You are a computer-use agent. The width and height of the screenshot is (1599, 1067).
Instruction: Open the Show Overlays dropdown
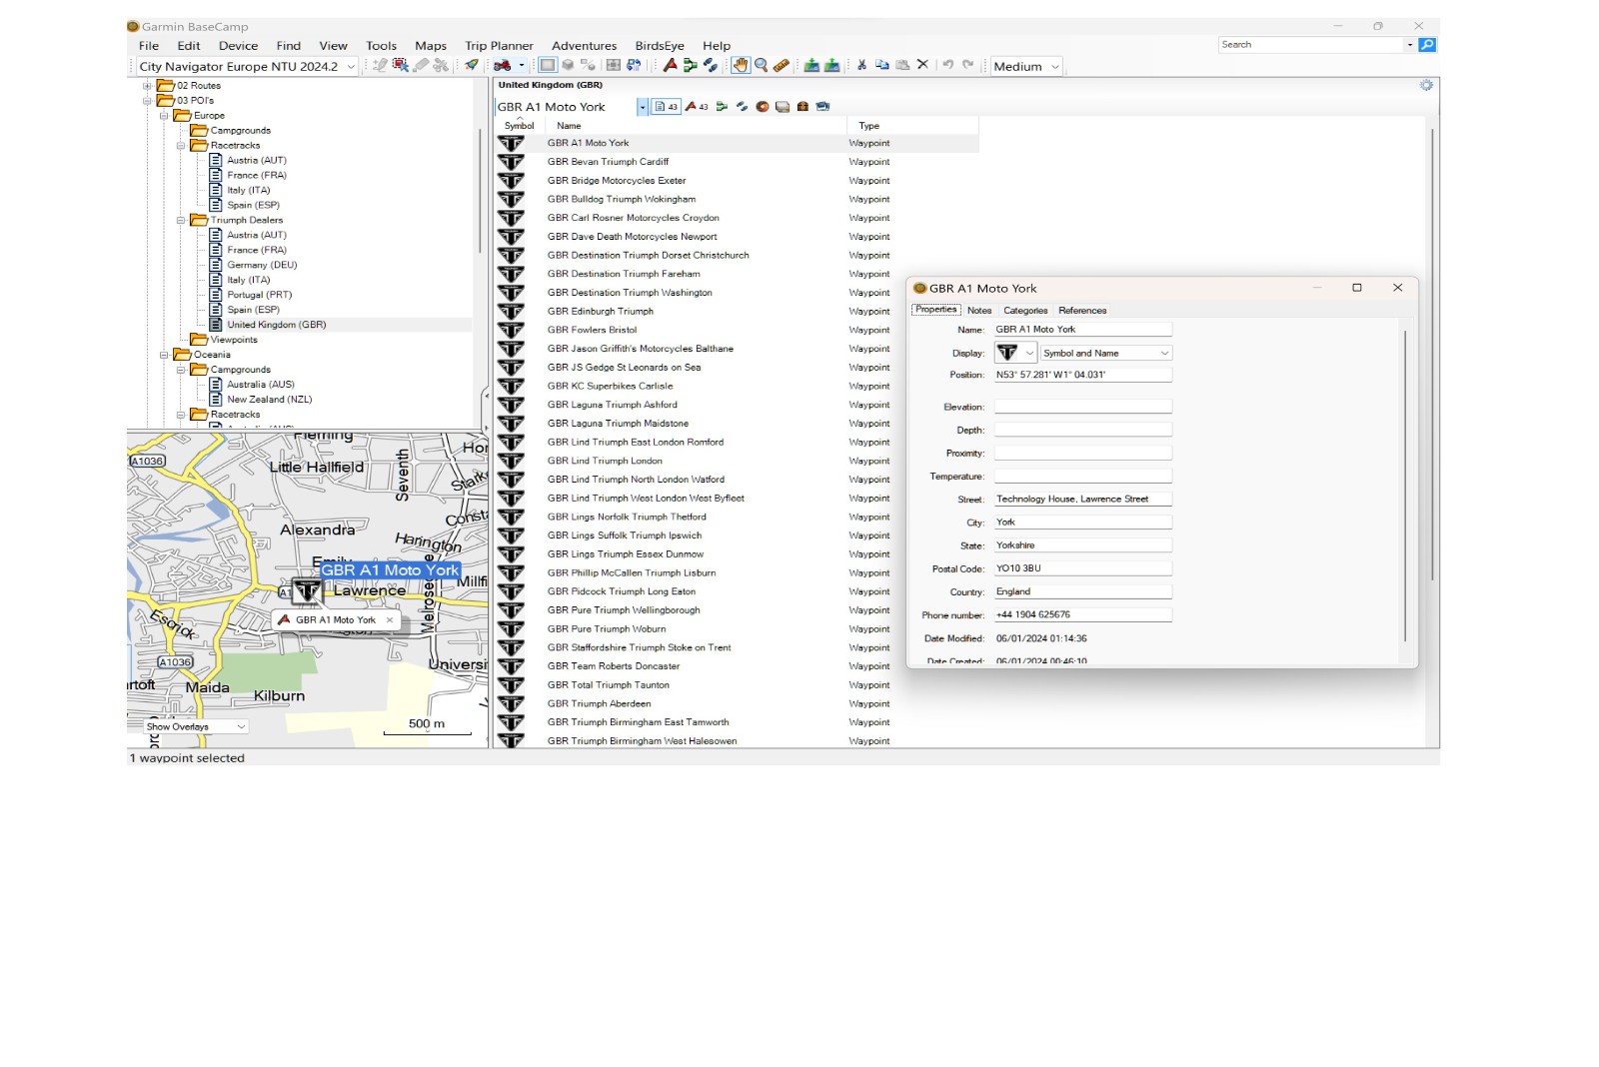point(196,726)
